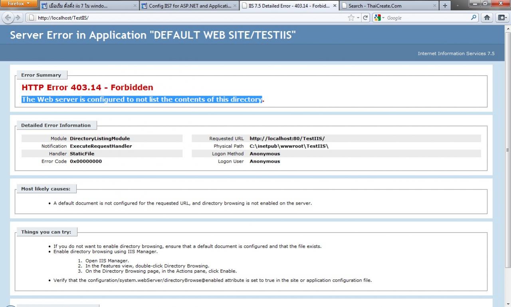
Task: Click the Logon User Anonymous value
Action: point(265,161)
